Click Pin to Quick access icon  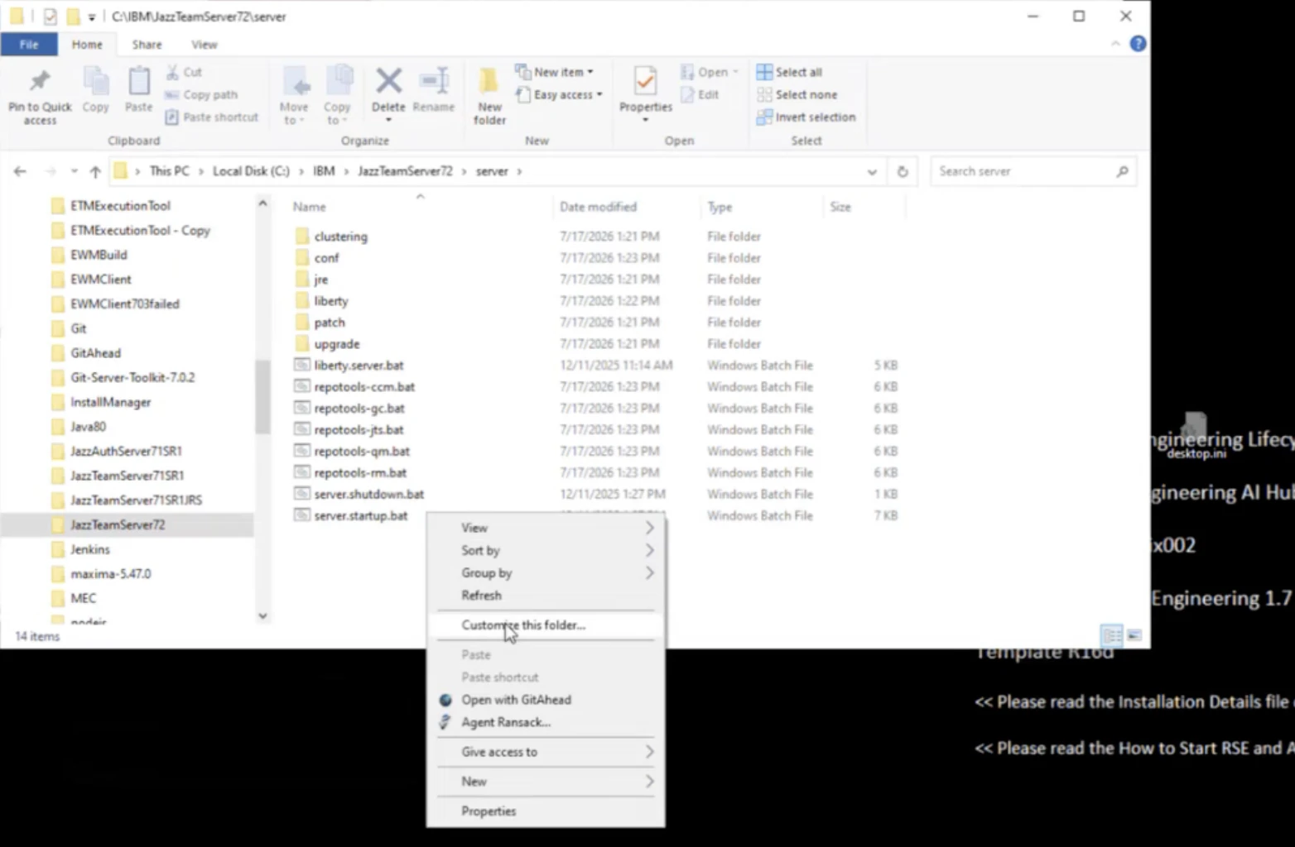click(39, 82)
